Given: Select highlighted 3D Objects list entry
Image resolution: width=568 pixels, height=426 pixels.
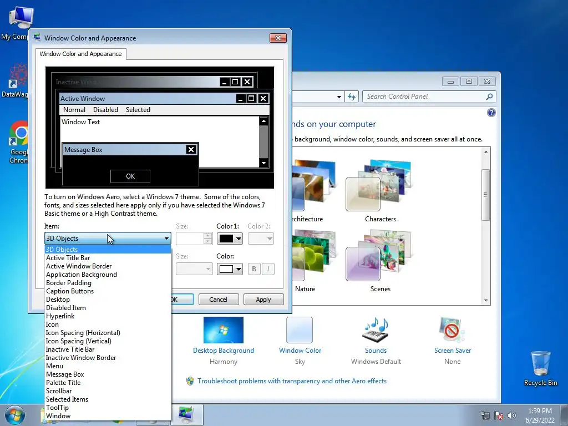Looking at the screenshot, I should pos(108,250).
